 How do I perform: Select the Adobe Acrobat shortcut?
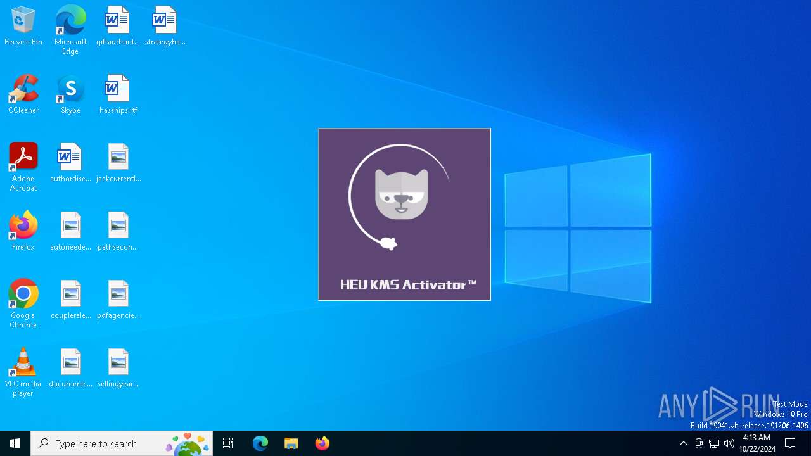(23, 167)
